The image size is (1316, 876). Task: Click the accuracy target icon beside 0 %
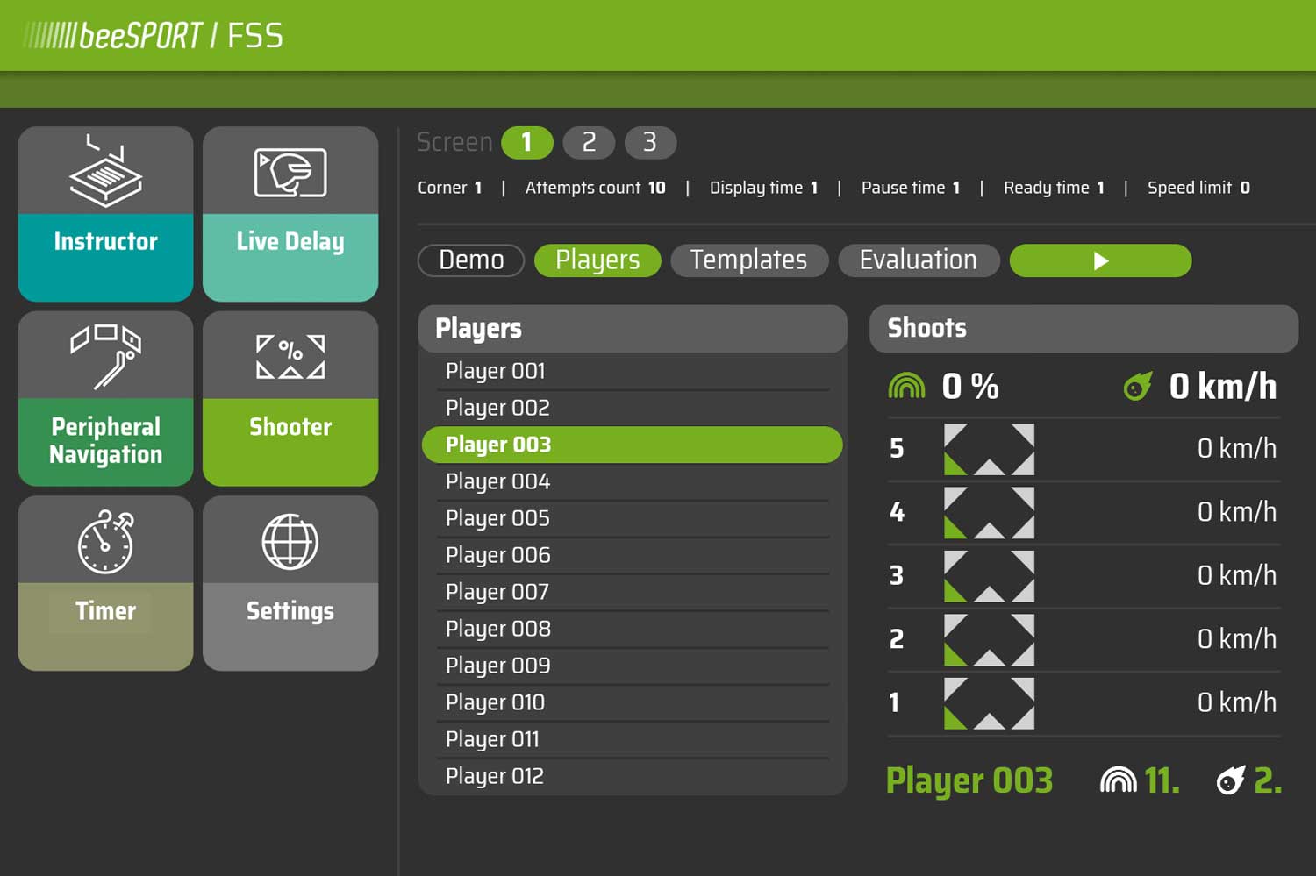click(x=906, y=386)
